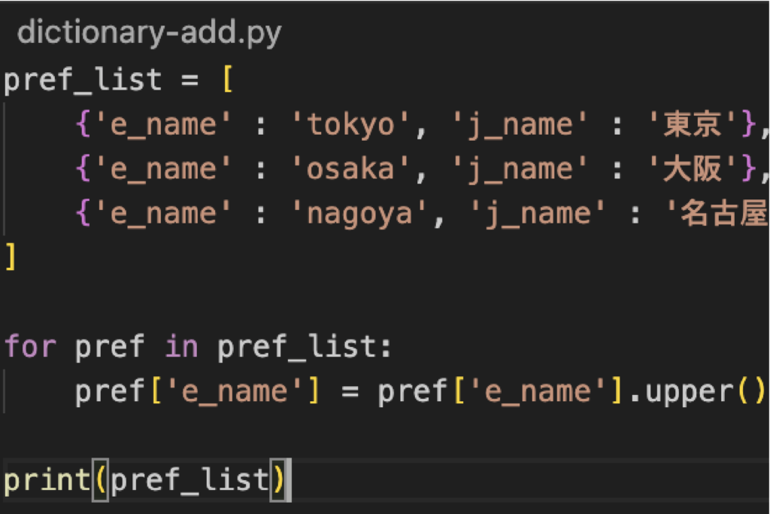The height and width of the screenshot is (514, 770).
Task: Click the 'tokyo' string value
Action: 350,124
